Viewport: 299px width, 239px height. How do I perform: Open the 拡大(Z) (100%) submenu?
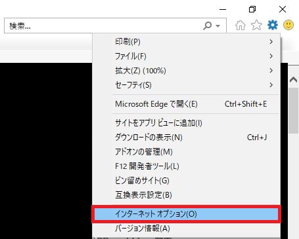point(186,71)
